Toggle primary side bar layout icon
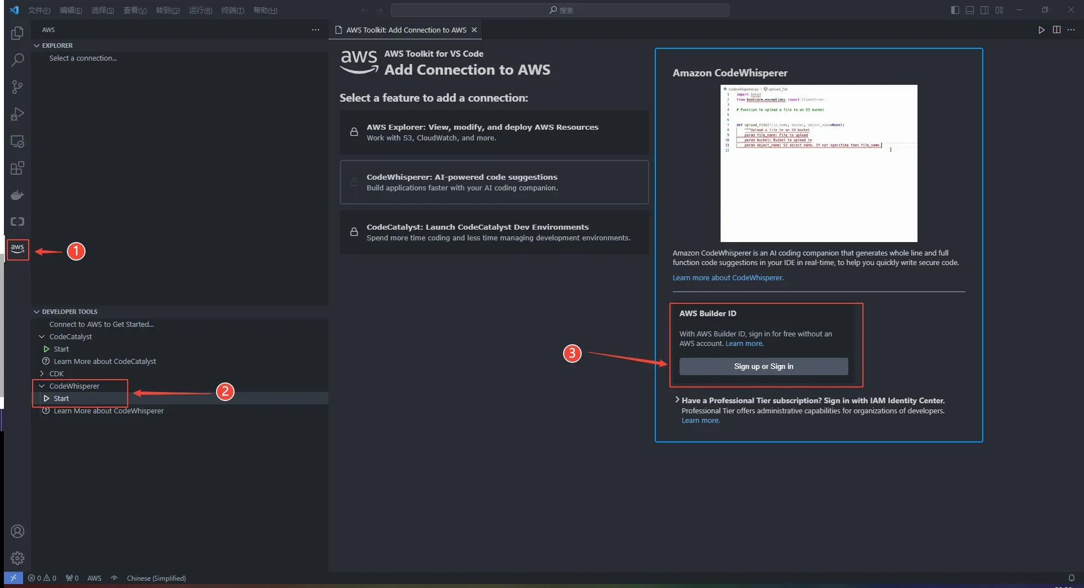Screen dimensions: 1084x588 955,10
